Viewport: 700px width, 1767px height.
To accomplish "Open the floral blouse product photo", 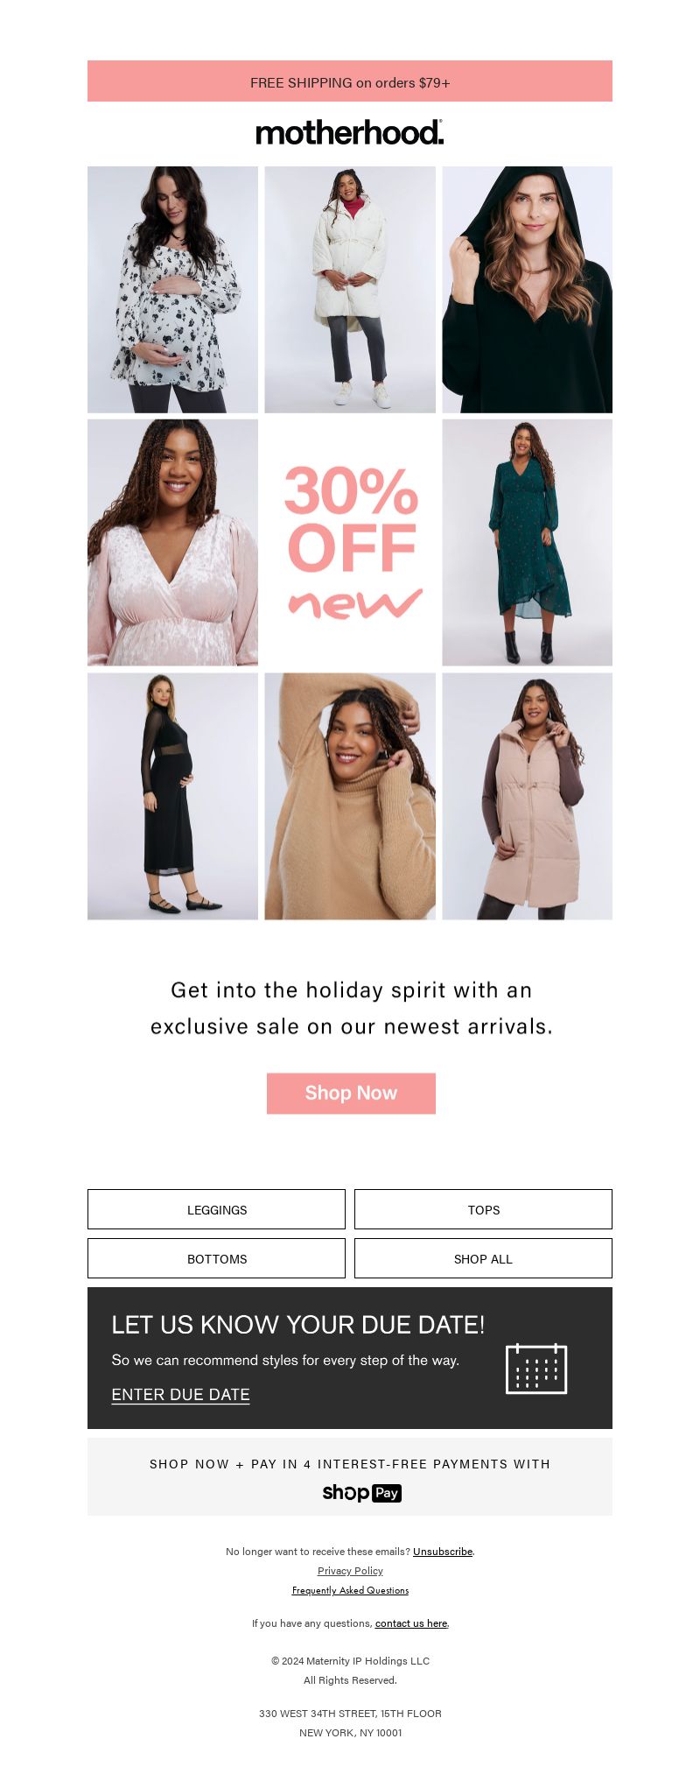I will pos(172,289).
